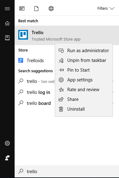The width and height of the screenshot is (119, 178).
Task: Select Pin to Start
Action: tap(84, 70)
